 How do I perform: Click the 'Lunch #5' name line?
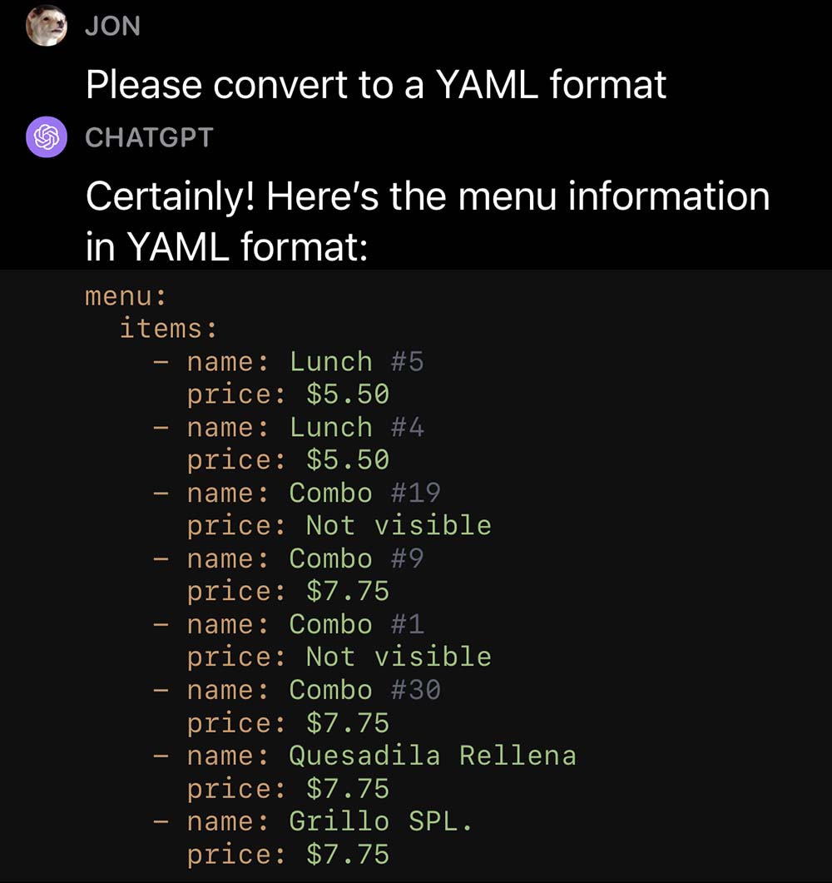tap(305, 362)
